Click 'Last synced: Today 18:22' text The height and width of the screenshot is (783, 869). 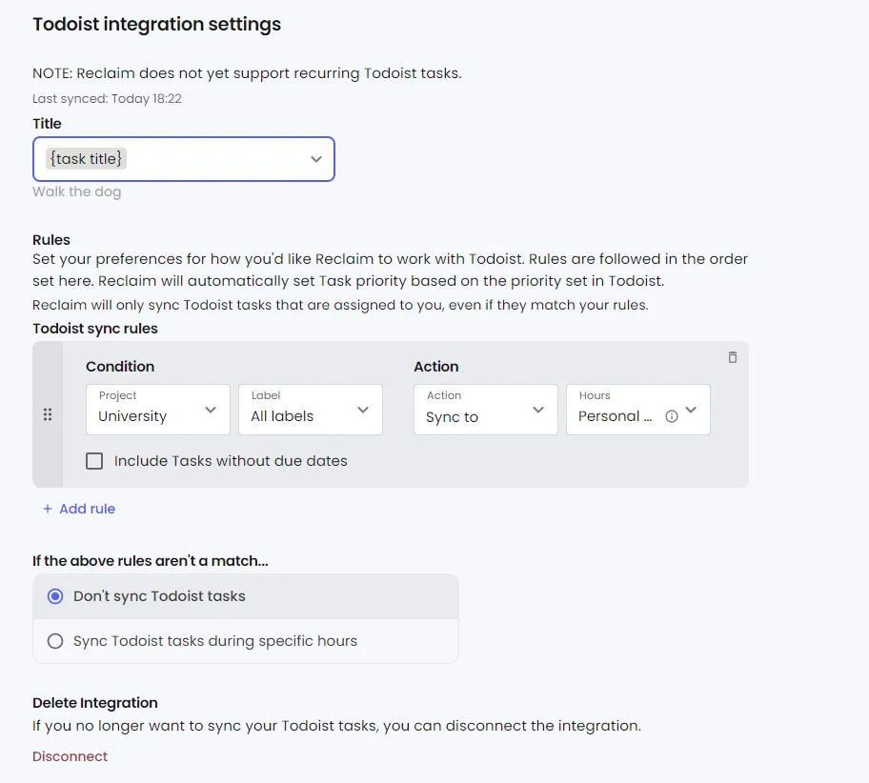click(x=107, y=99)
